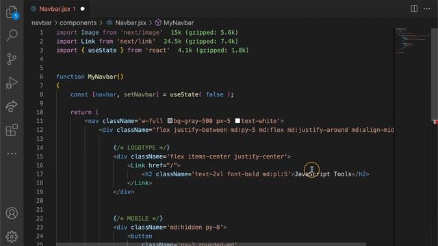Open the Extensions icon
The height and width of the screenshot is (246, 438).
[12, 130]
